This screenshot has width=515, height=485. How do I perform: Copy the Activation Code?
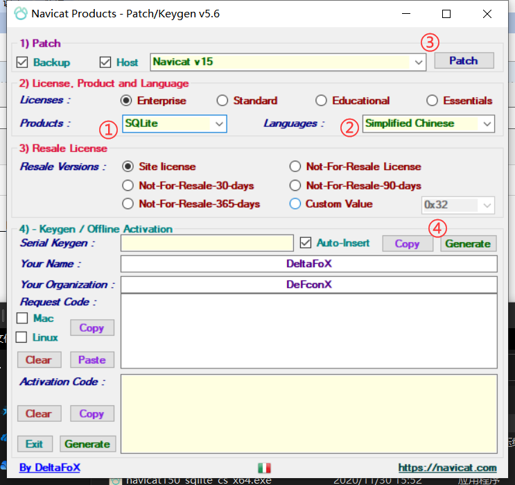92,414
